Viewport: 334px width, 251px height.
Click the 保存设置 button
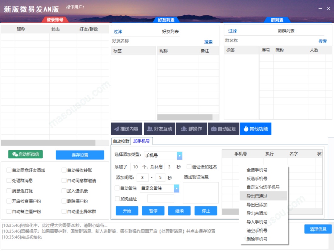pos(80,155)
